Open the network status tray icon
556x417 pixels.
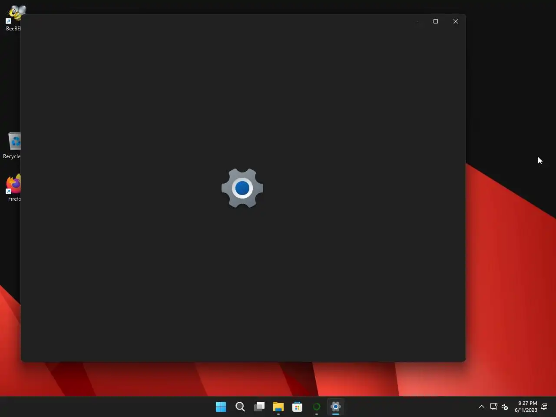(493, 407)
